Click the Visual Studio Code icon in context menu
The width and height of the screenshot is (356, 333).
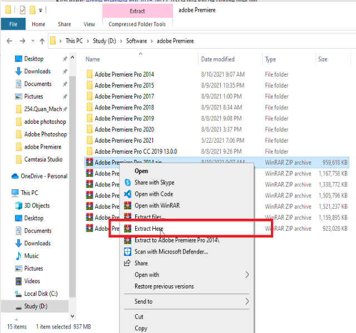pos(127,194)
